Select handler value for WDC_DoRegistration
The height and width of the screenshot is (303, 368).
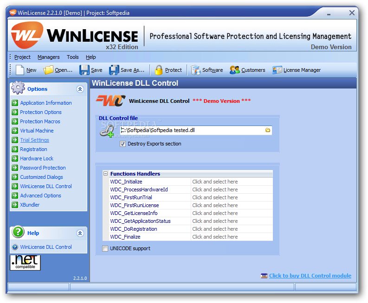coord(232,229)
